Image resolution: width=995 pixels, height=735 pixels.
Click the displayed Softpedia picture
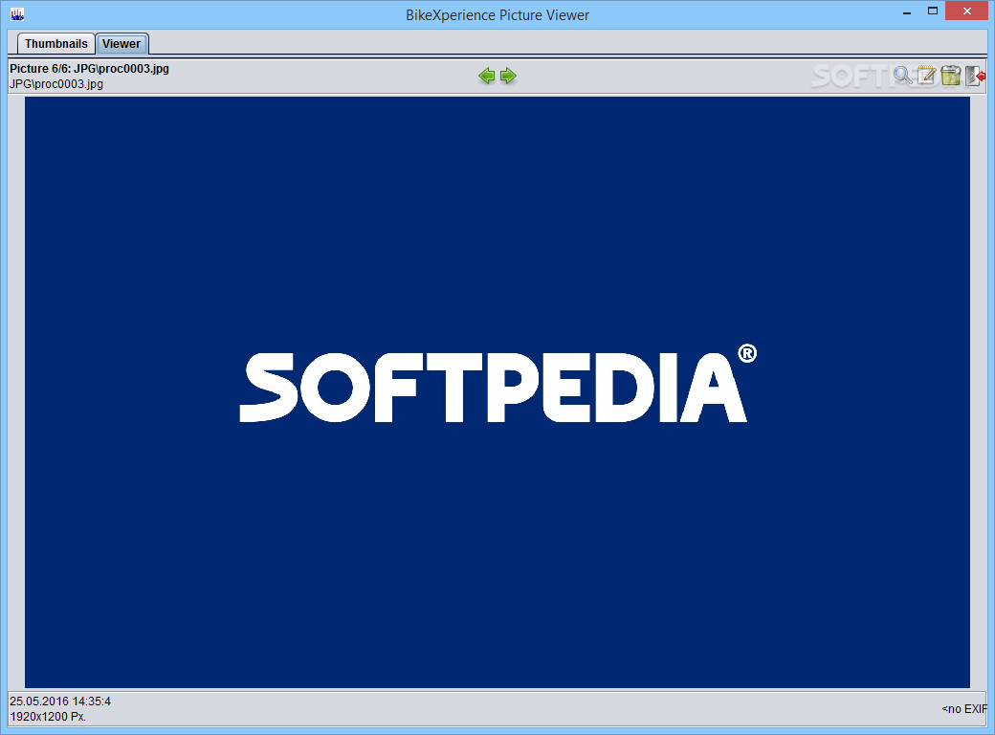click(x=497, y=391)
